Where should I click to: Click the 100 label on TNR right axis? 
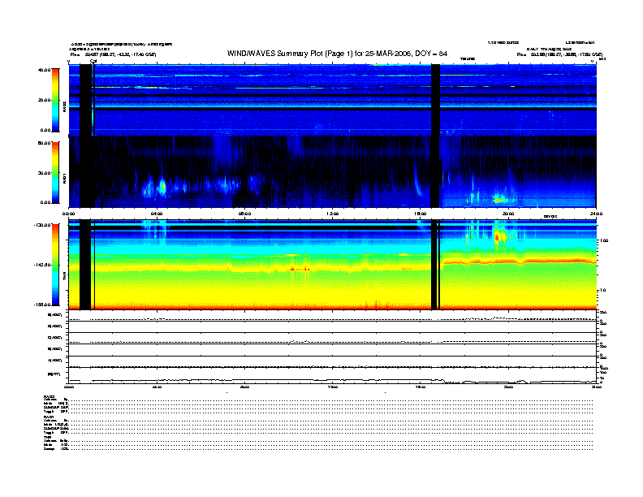(x=603, y=240)
